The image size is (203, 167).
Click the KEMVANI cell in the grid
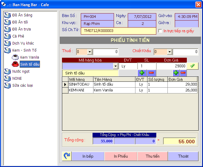coord(81,90)
